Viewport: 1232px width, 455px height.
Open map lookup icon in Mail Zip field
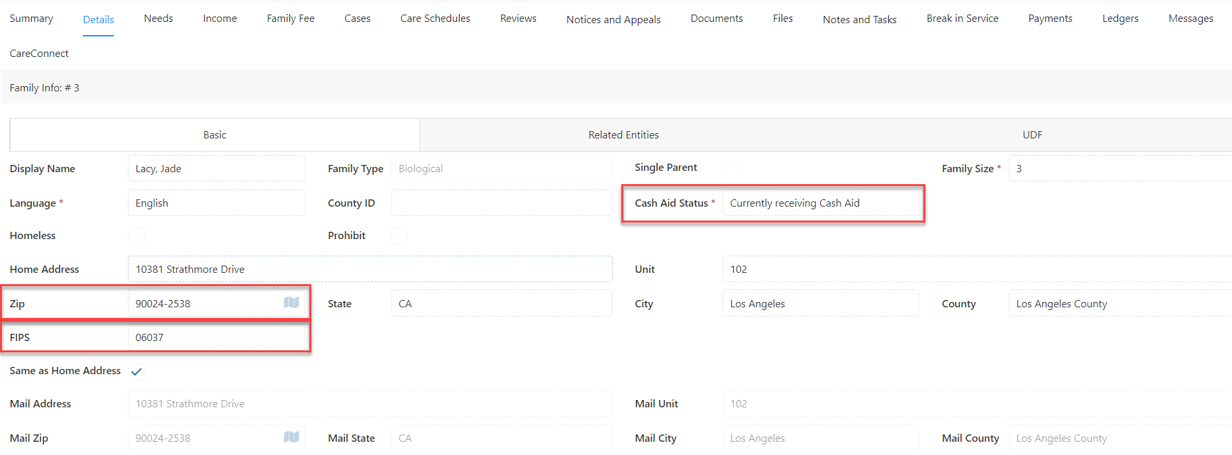[291, 437]
